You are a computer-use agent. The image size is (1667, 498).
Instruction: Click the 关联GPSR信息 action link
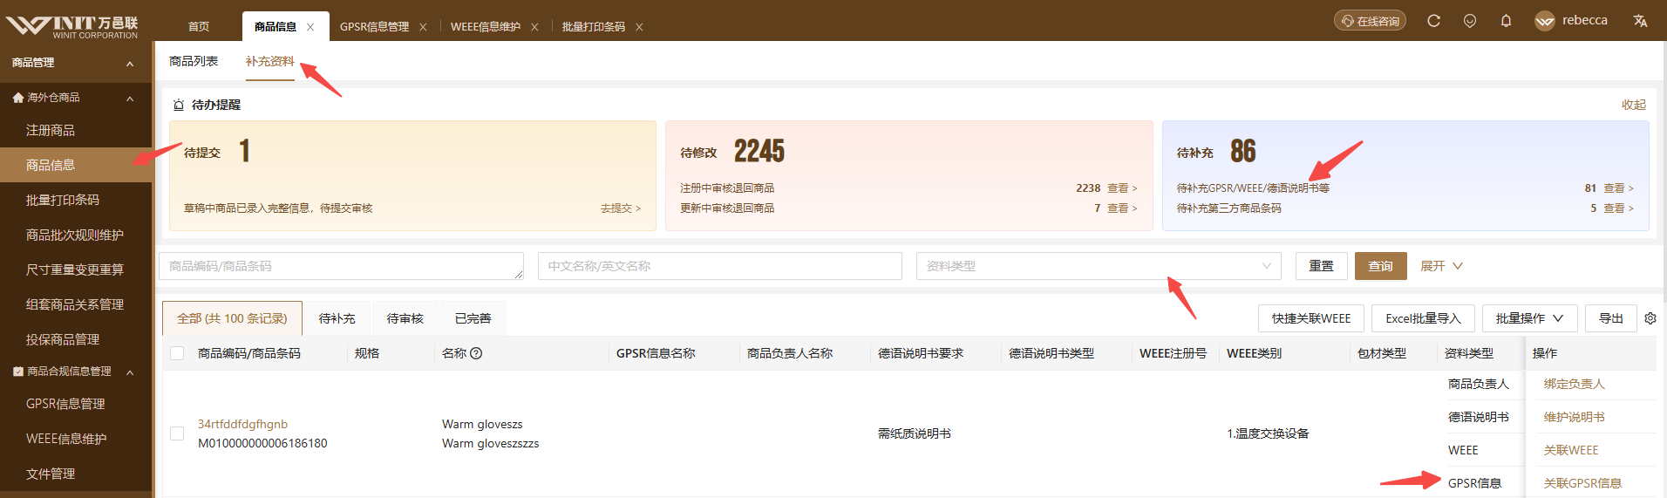1582,483
